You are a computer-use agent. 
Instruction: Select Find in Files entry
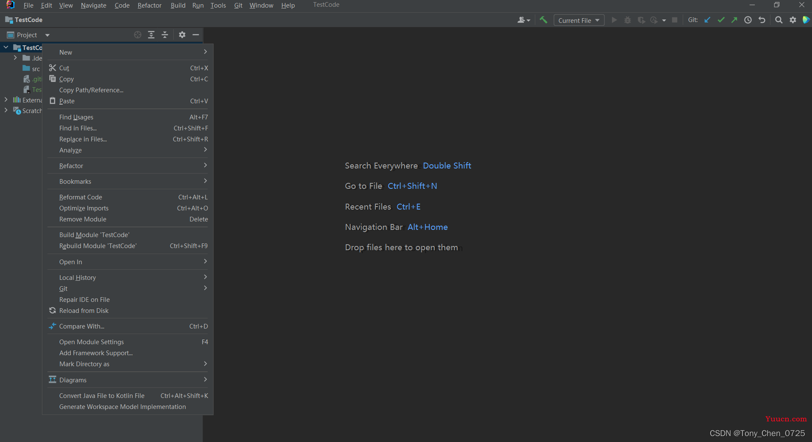128,128
